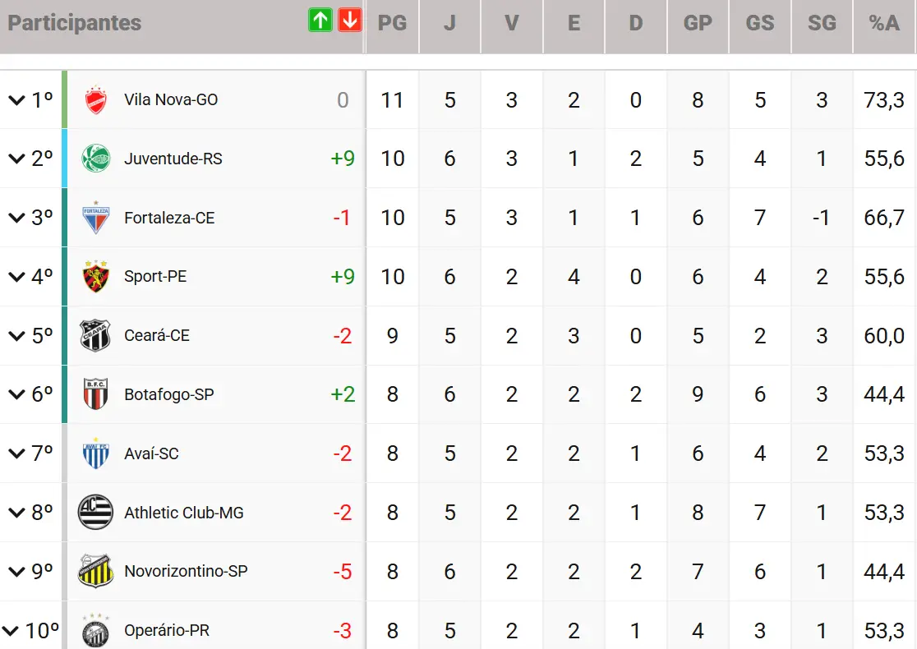
Task: Open the Operário-PR team name link
Action: pos(166,631)
